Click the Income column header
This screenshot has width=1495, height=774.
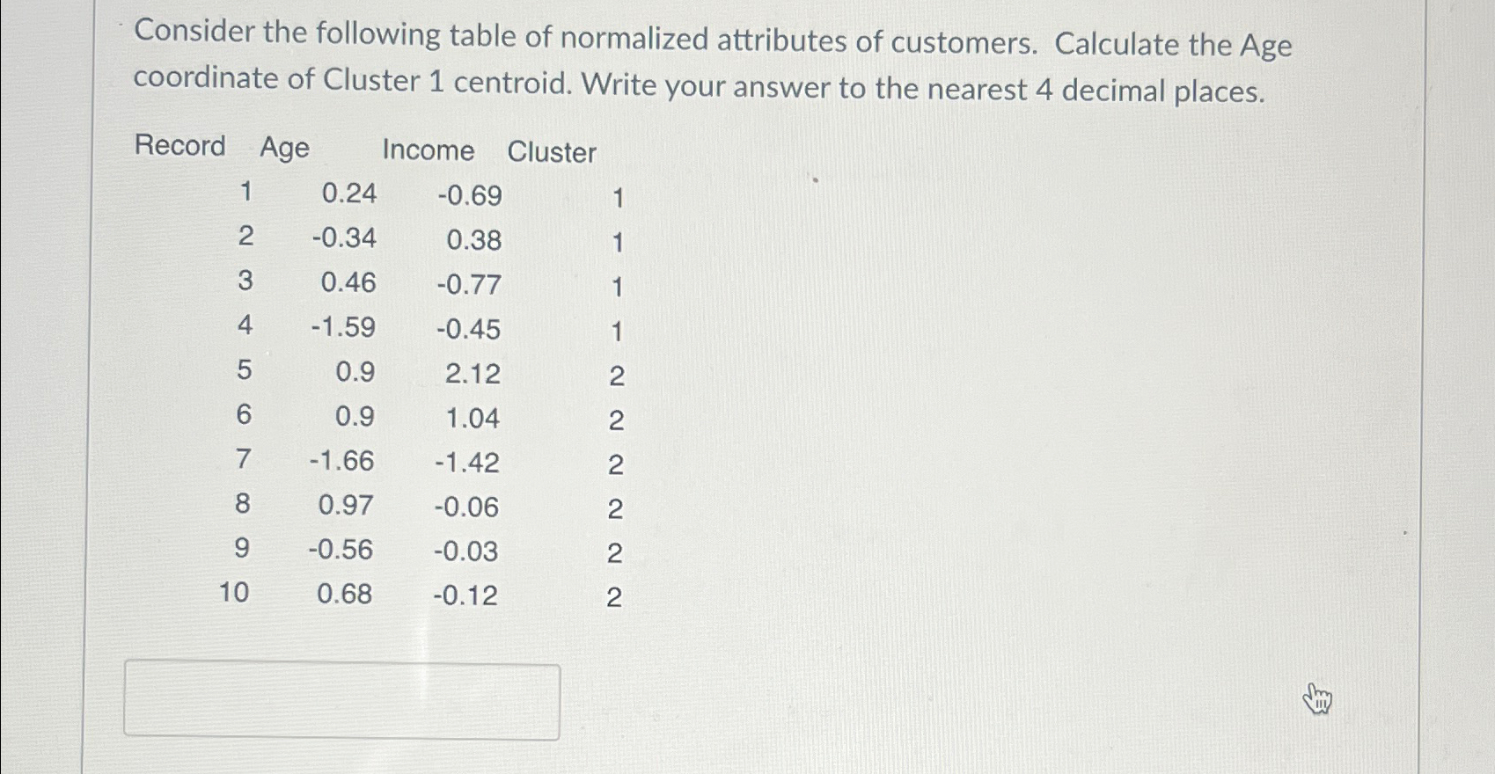click(x=429, y=150)
